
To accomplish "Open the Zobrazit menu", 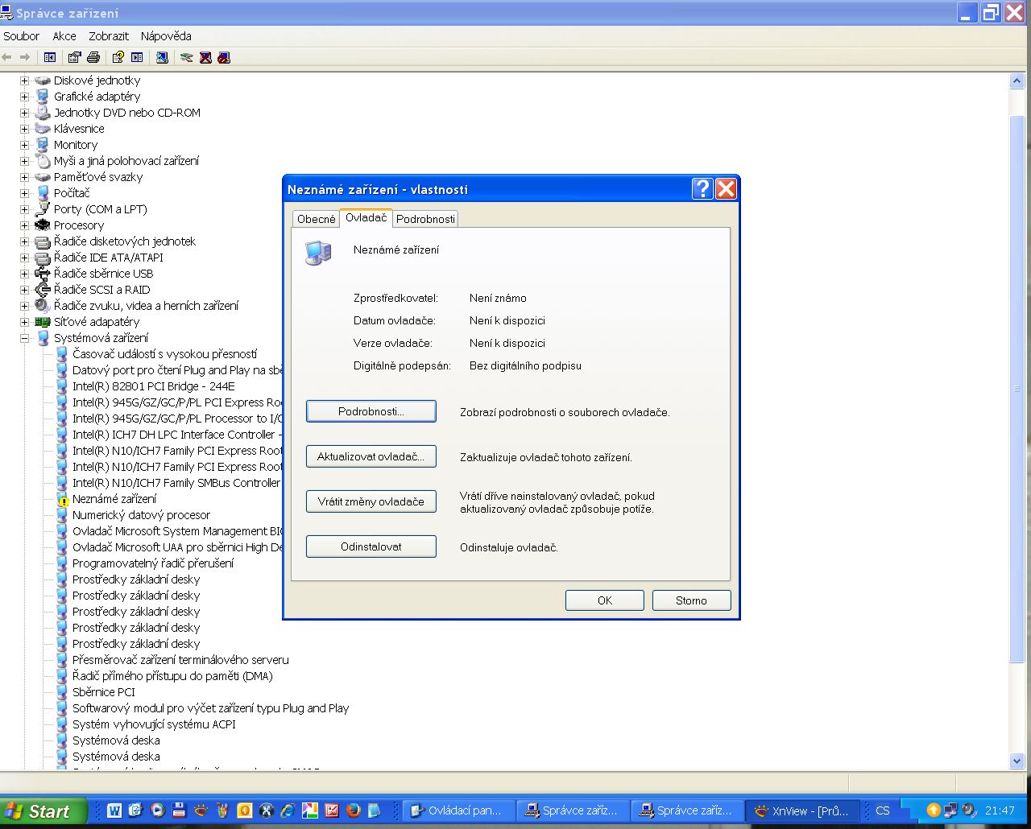I will point(109,36).
